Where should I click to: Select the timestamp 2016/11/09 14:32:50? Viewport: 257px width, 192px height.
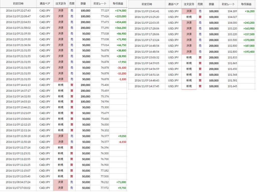pyautogui.click(x=18, y=96)
